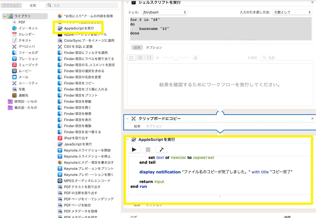Select the iPodを取り出す action
This screenshot has width=316, height=218.
pos(76,138)
